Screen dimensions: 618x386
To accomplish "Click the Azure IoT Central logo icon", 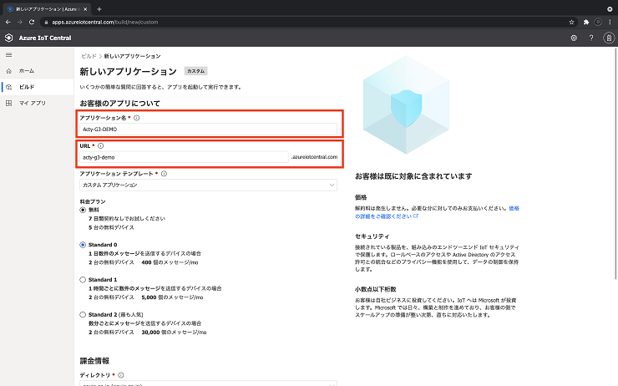I will (8, 38).
